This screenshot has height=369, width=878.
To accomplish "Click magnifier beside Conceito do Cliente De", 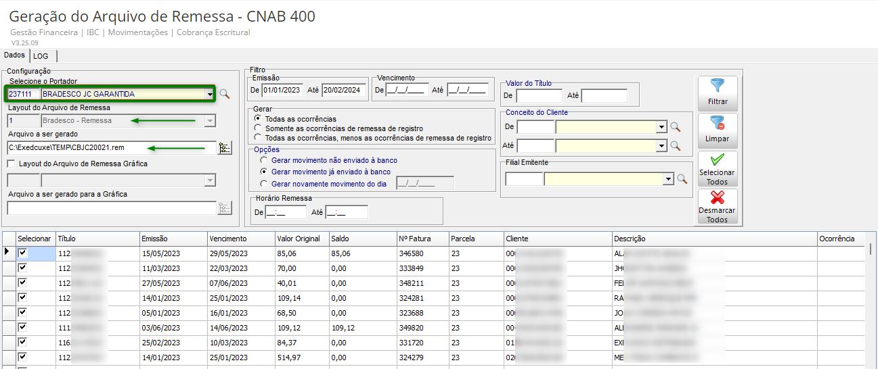I will click(675, 126).
